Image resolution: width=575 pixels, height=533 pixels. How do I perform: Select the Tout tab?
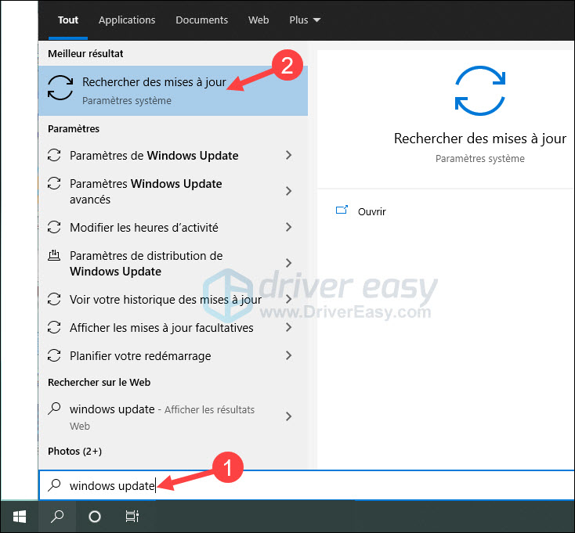pos(68,20)
